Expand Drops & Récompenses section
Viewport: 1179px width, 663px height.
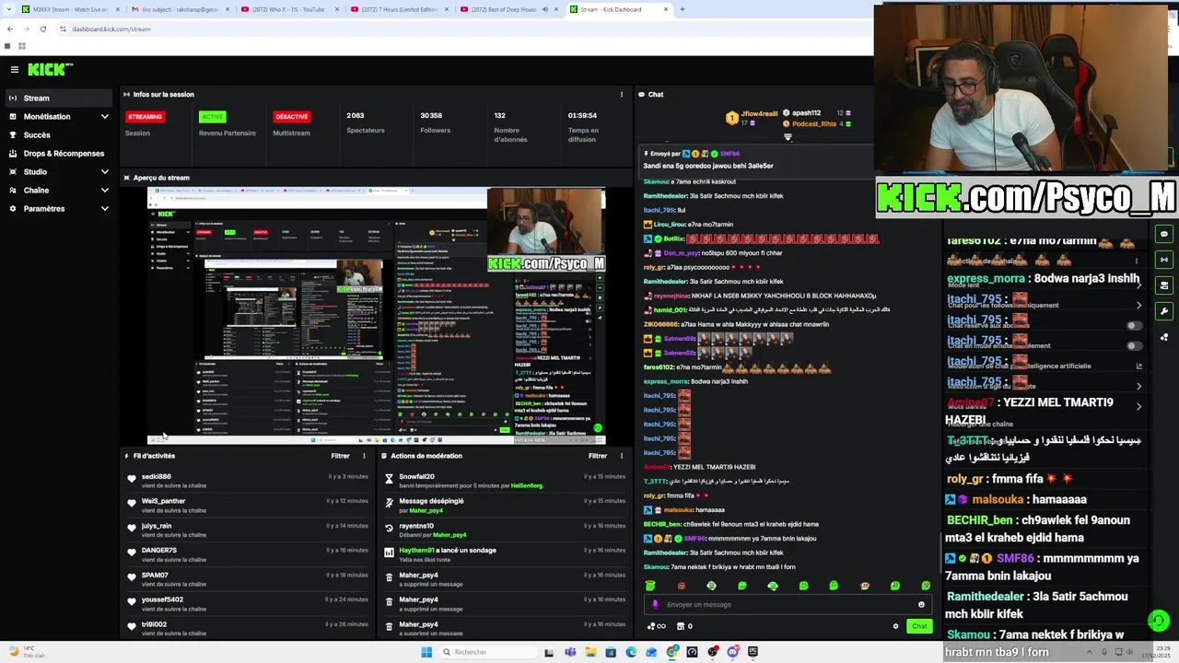coord(60,154)
